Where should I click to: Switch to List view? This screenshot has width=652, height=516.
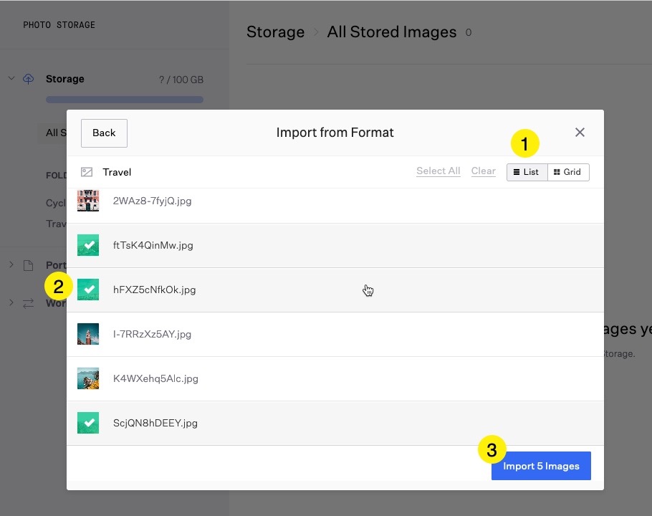pos(527,172)
